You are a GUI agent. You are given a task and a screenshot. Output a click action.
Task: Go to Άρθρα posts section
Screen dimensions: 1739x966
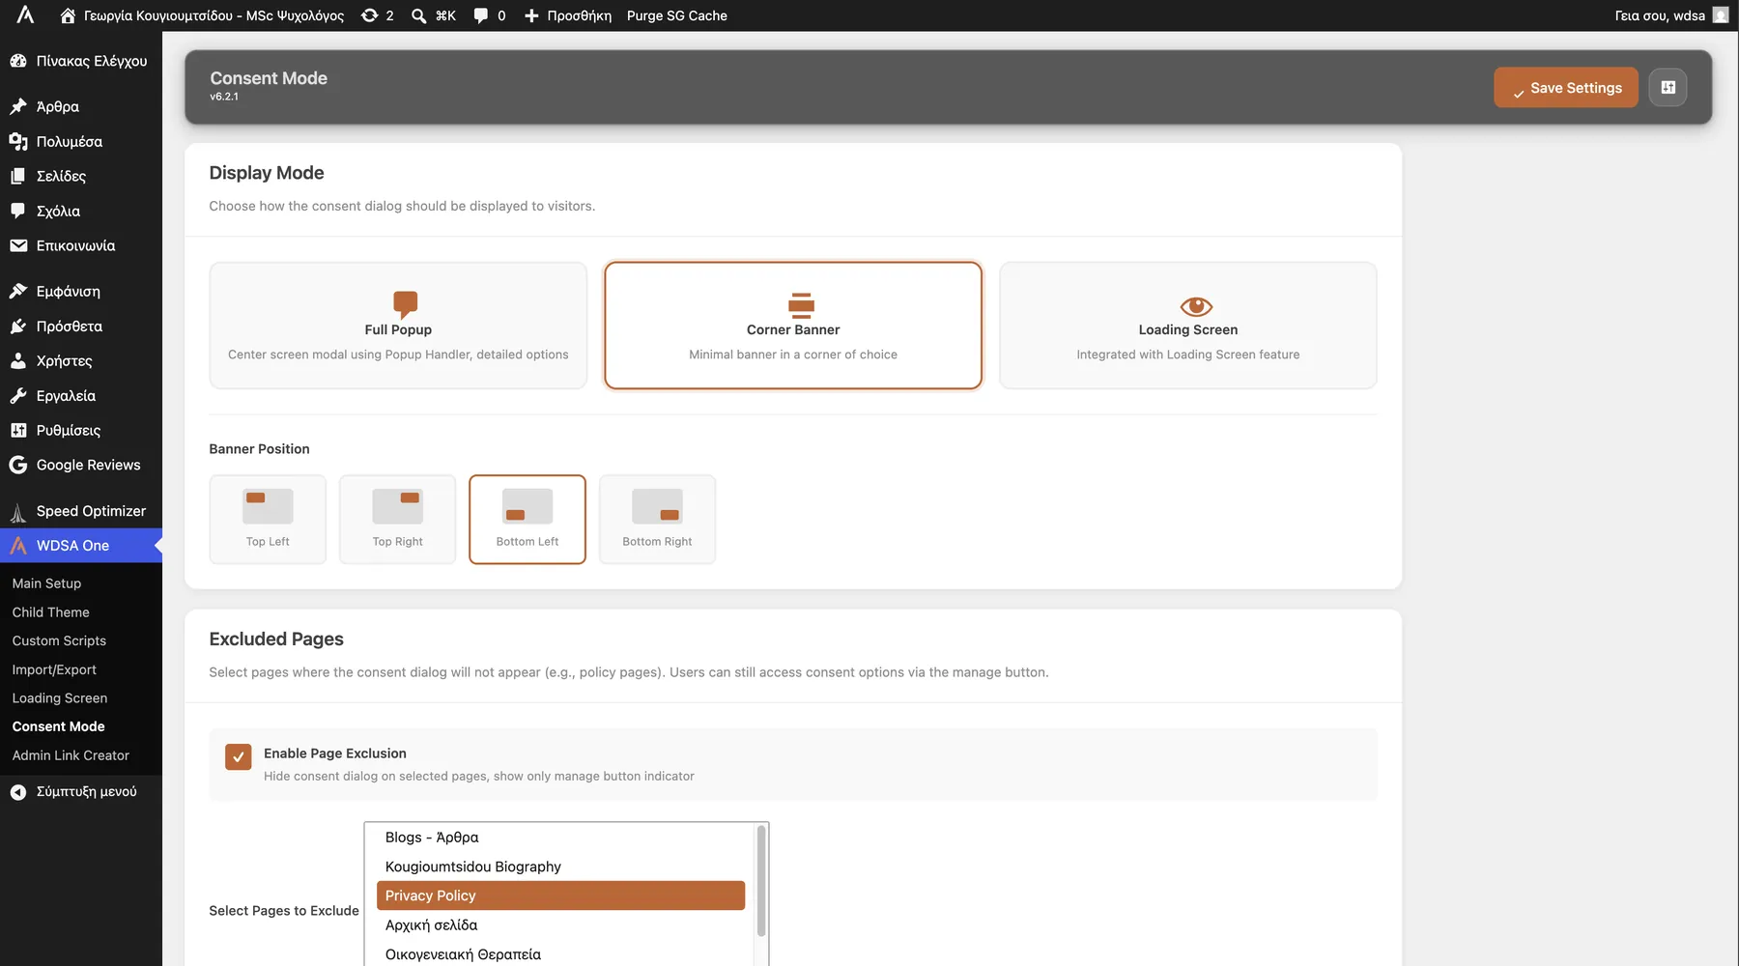81,106
